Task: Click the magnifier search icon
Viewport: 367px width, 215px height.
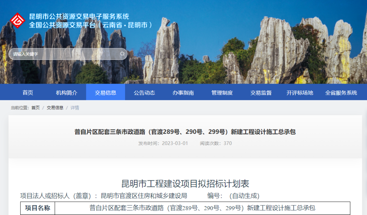Action: pos(122,54)
